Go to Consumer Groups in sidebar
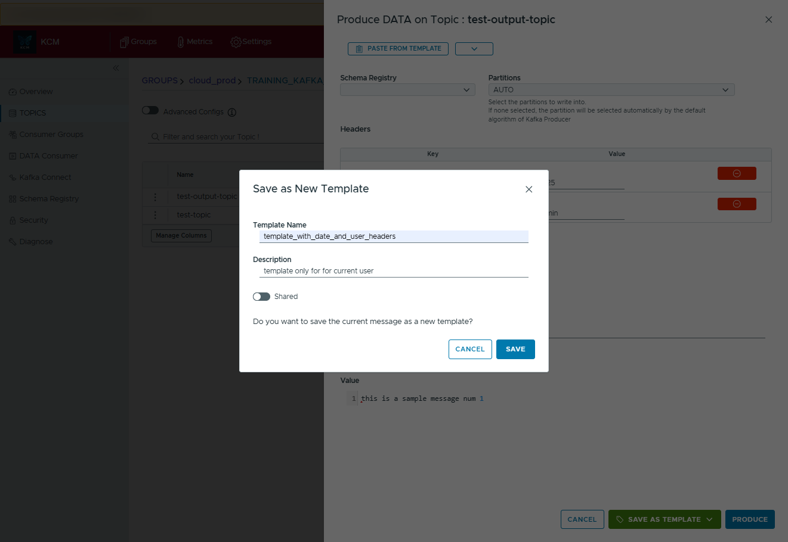Screen dimensions: 788x542 pyautogui.click(x=51, y=135)
